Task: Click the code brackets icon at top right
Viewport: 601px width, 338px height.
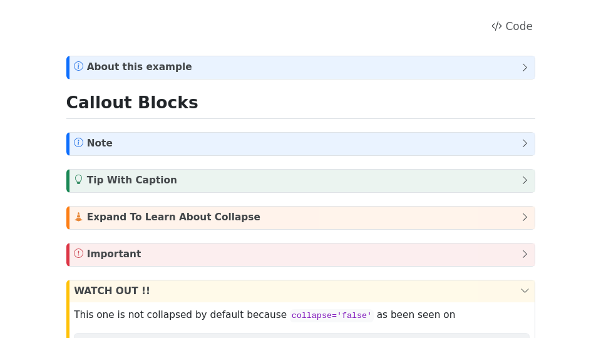Action: [496, 26]
